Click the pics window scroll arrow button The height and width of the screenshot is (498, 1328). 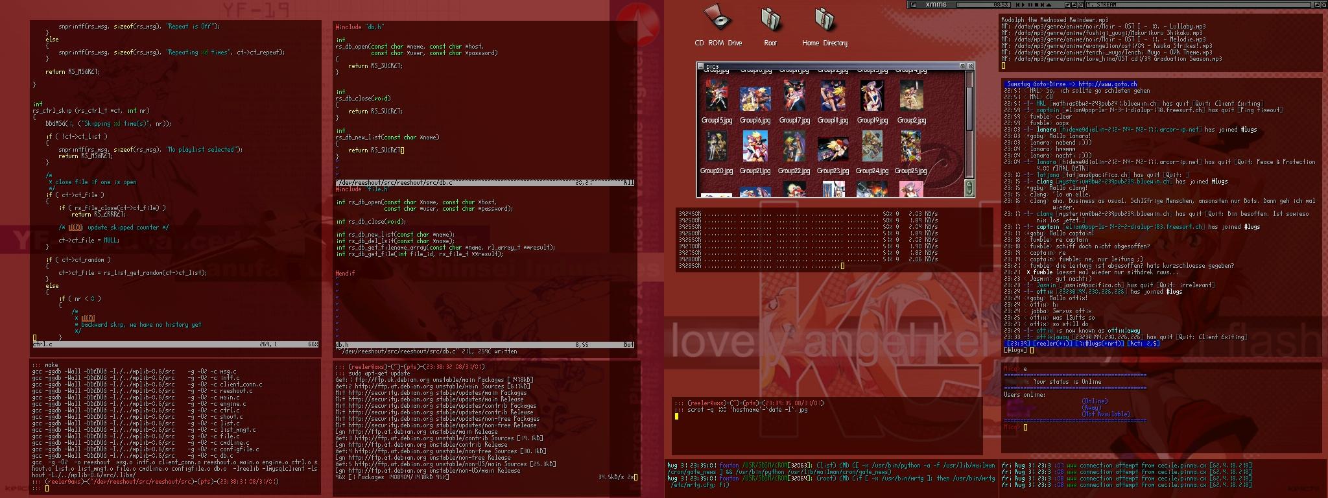point(969,188)
